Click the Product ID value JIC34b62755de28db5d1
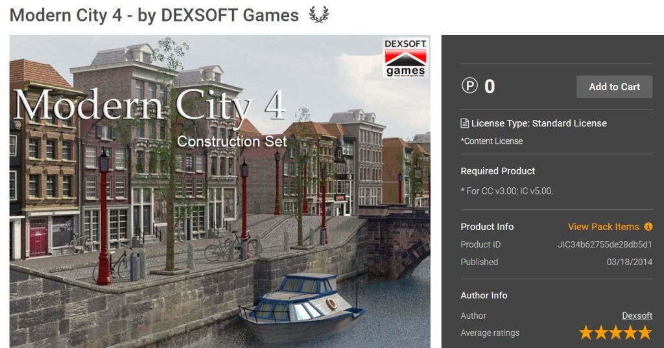The image size is (664, 348). (x=605, y=245)
